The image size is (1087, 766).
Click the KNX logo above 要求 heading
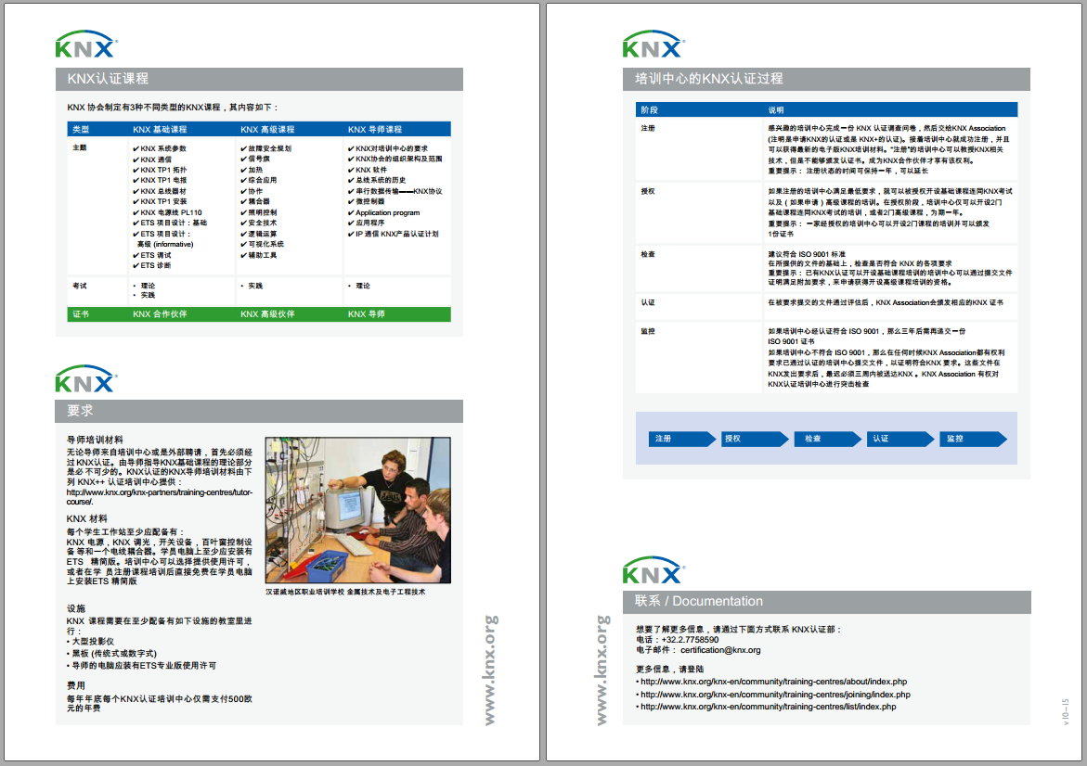85,378
